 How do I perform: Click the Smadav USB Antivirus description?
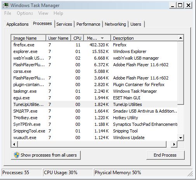[x=145, y=111]
